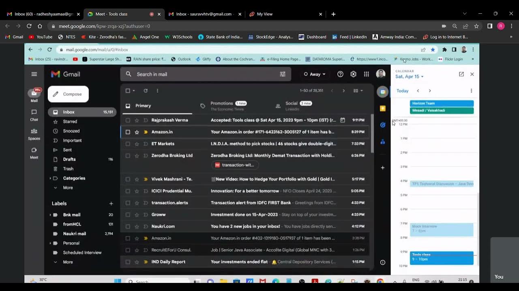This screenshot has width=519, height=291.
Task: Compose a new email
Action: click(x=68, y=94)
